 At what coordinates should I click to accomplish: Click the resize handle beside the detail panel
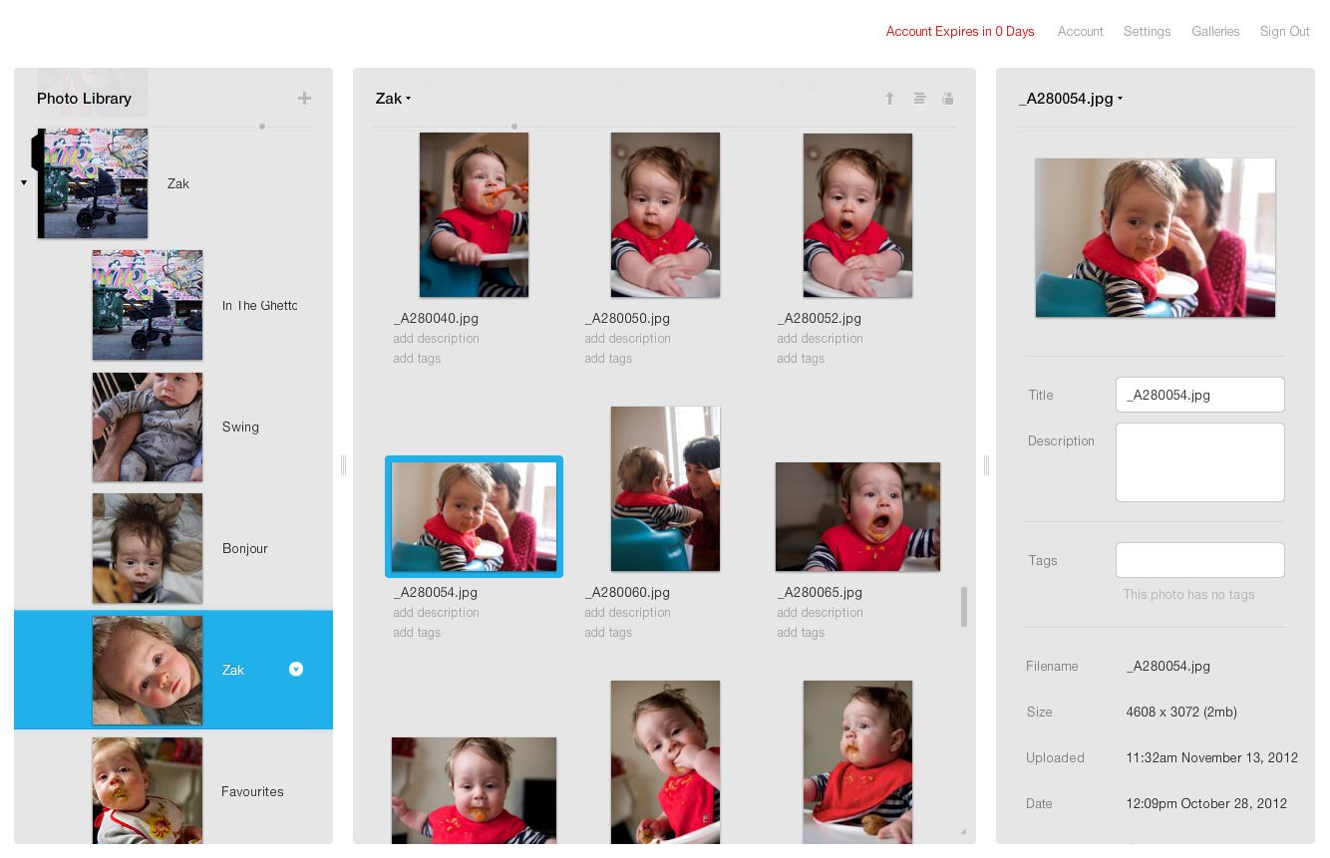(985, 464)
